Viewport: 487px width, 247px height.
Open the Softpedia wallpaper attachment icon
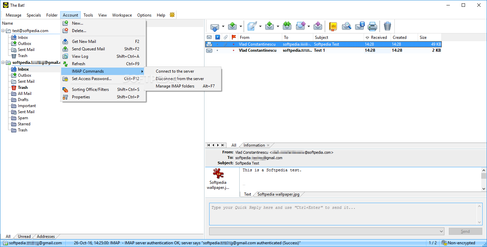click(218, 174)
